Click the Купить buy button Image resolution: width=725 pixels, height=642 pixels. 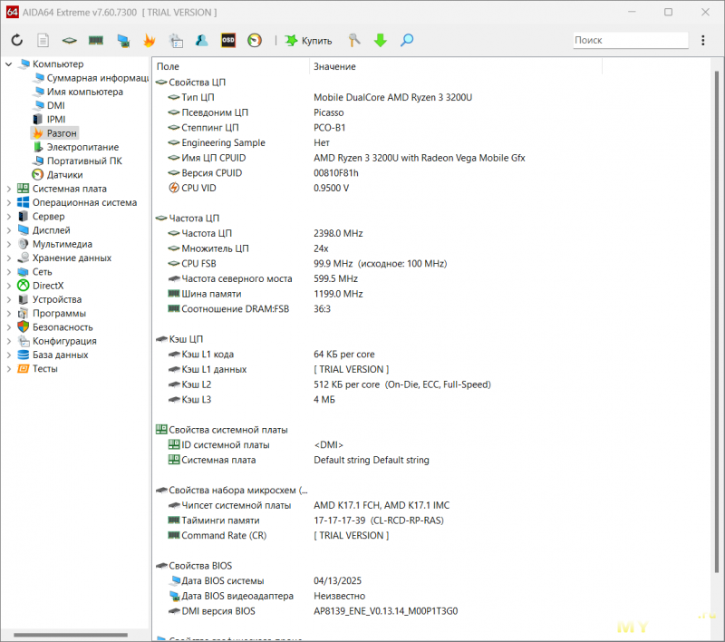[308, 40]
